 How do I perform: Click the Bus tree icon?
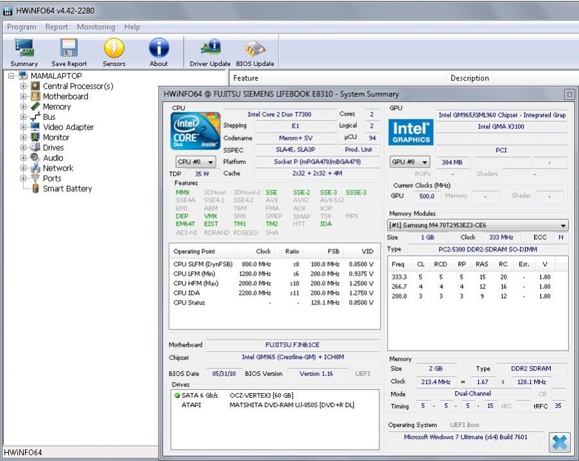click(35, 117)
